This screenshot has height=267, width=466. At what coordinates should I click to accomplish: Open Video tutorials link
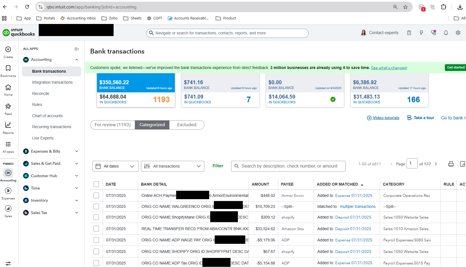pyautogui.click(x=383, y=118)
